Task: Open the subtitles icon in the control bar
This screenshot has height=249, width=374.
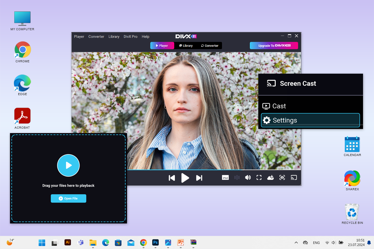Action: point(225,178)
